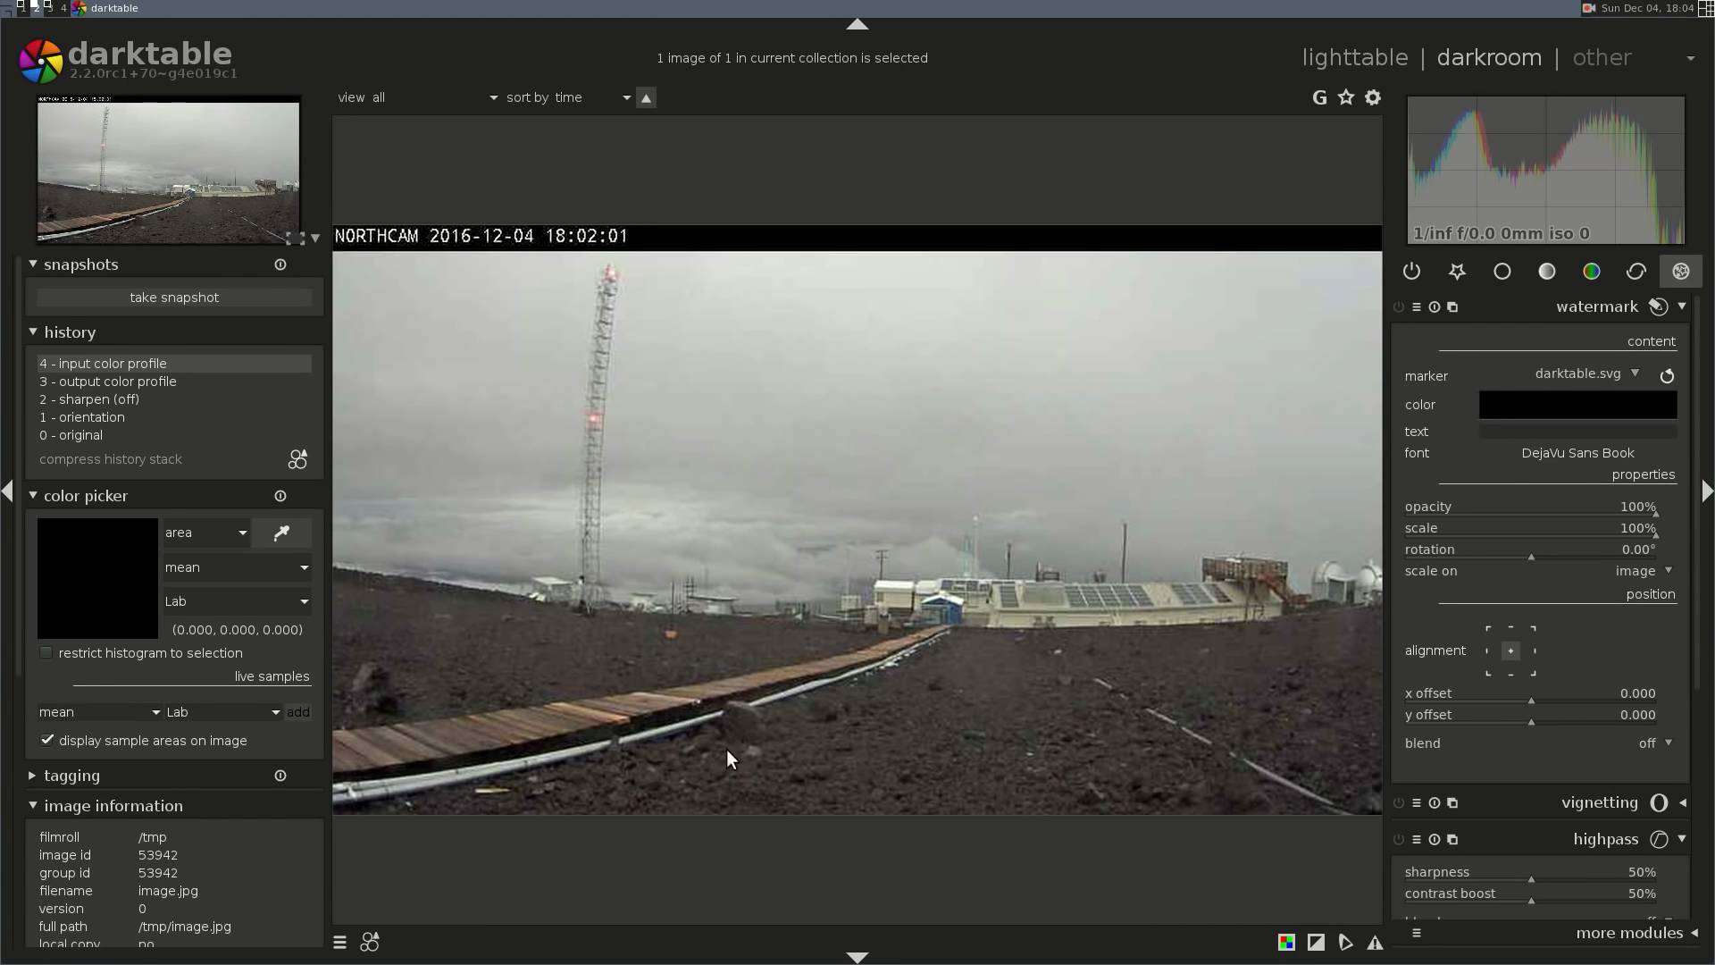Open the favorites module group star icon
This screenshot has height=965, width=1715.
pyautogui.click(x=1457, y=272)
